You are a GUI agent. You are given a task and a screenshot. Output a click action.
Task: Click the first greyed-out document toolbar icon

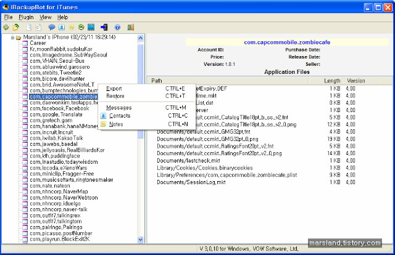30,27
